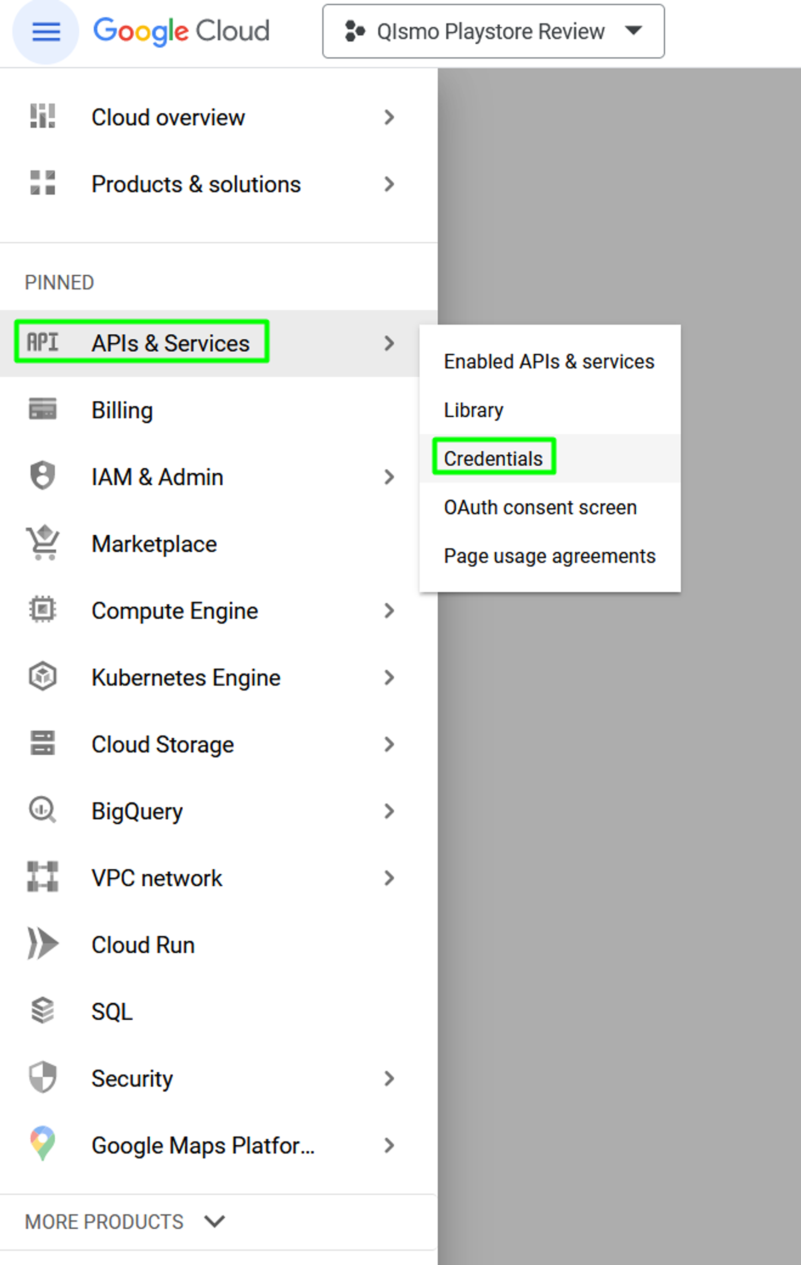The height and width of the screenshot is (1265, 801).
Task: Click the Cloud Run arrows icon
Action: 42,944
